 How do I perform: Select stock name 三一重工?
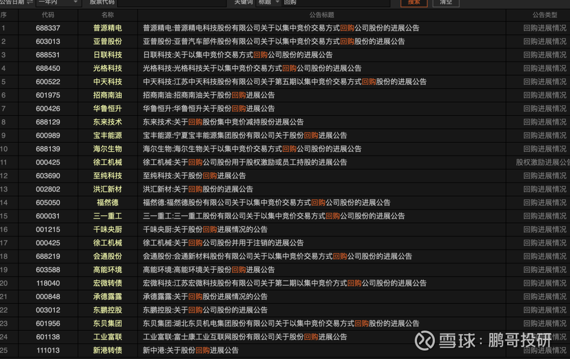[108, 216]
